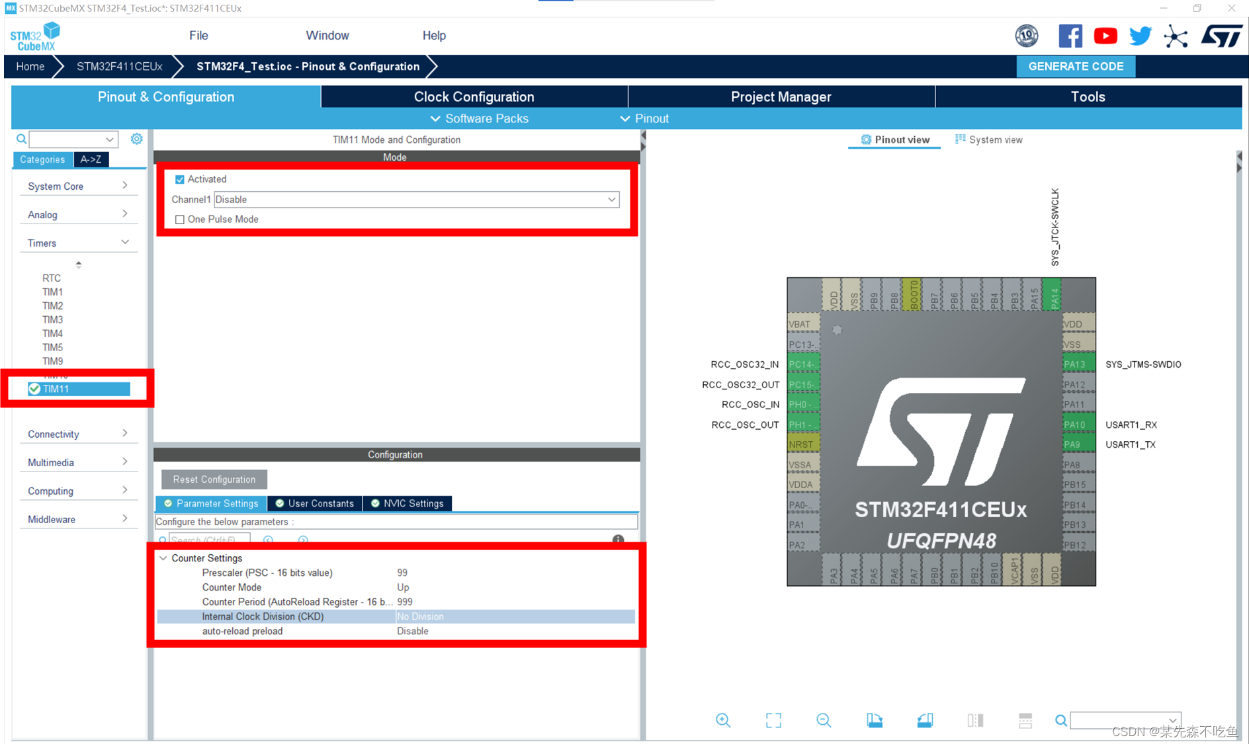
Task: Click the rotate clockwise pinout icon
Action: 874,720
